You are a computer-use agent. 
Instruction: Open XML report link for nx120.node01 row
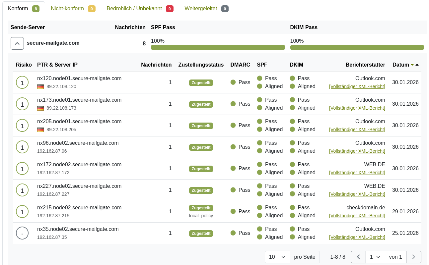tap(357, 86)
